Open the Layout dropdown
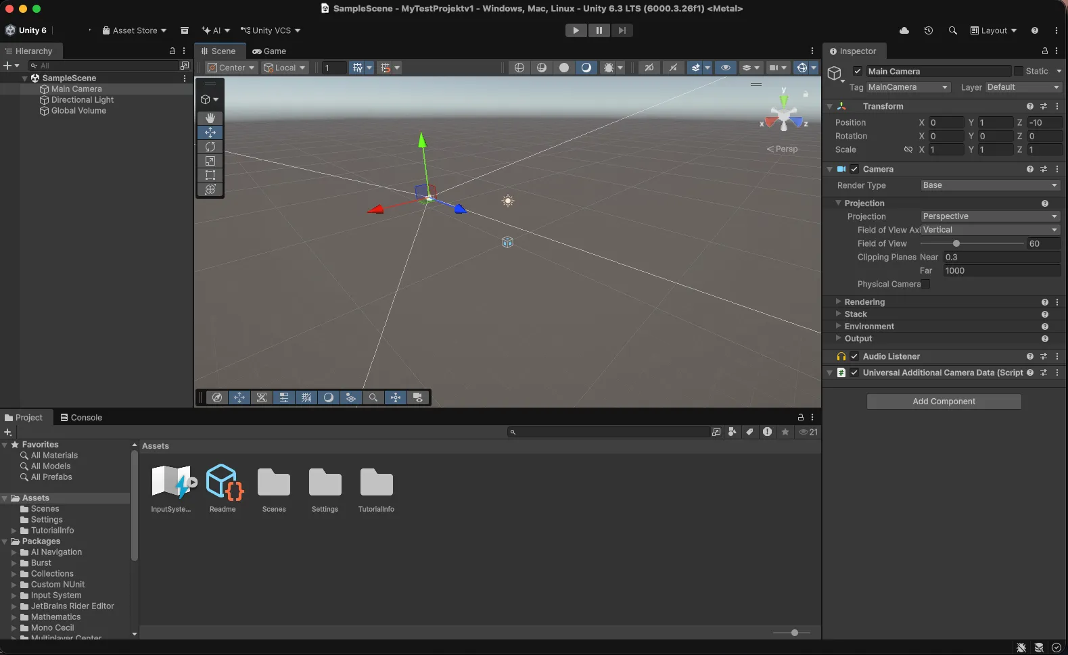The image size is (1068, 655). click(x=994, y=30)
